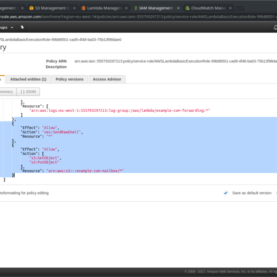Close the IAM Management browser tab
The image size is (277, 277).
[178, 8]
